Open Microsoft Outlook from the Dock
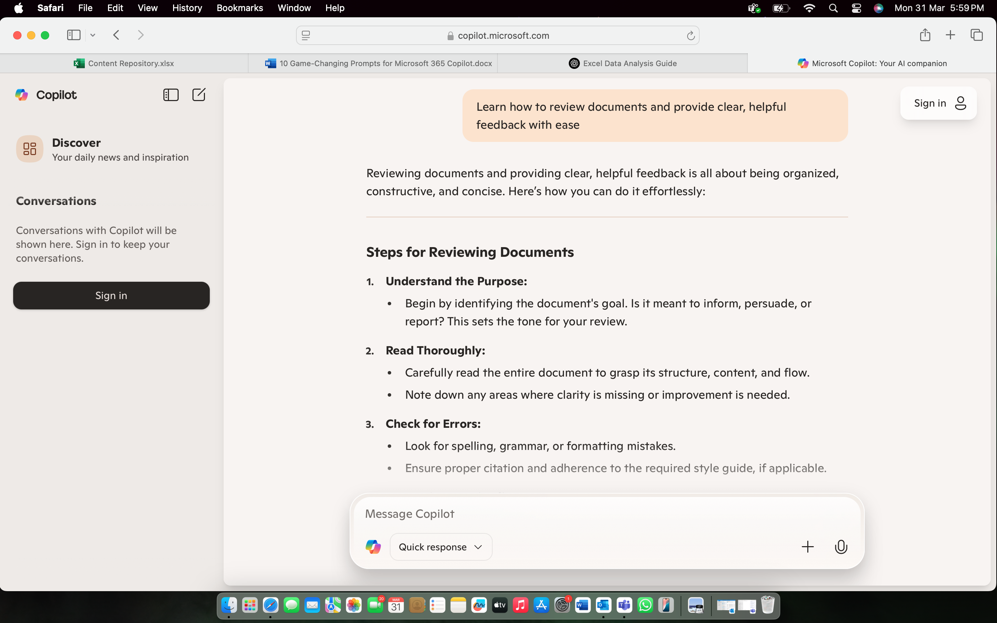The height and width of the screenshot is (623, 997). tap(603, 605)
